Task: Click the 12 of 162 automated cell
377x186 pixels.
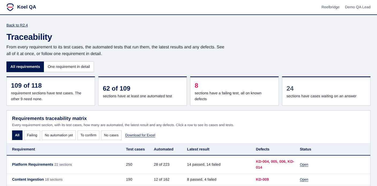Action: coord(162,180)
